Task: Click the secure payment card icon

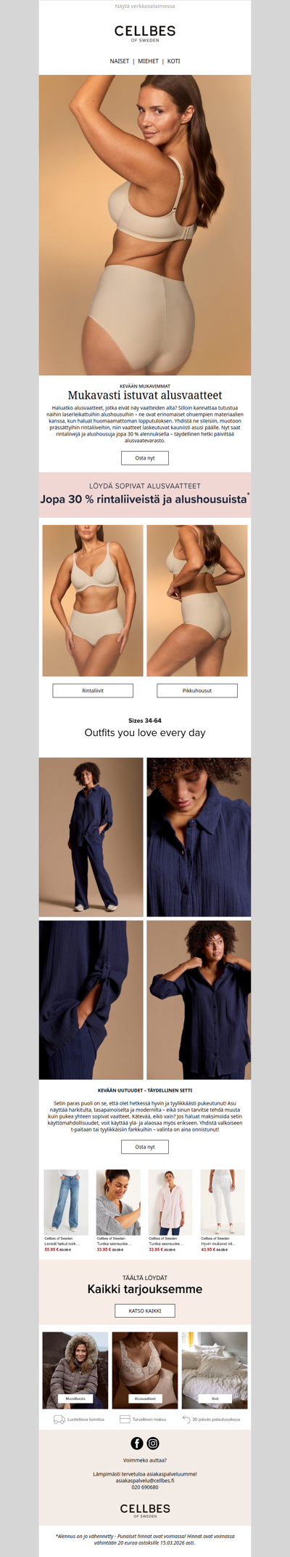Action: point(125,1419)
